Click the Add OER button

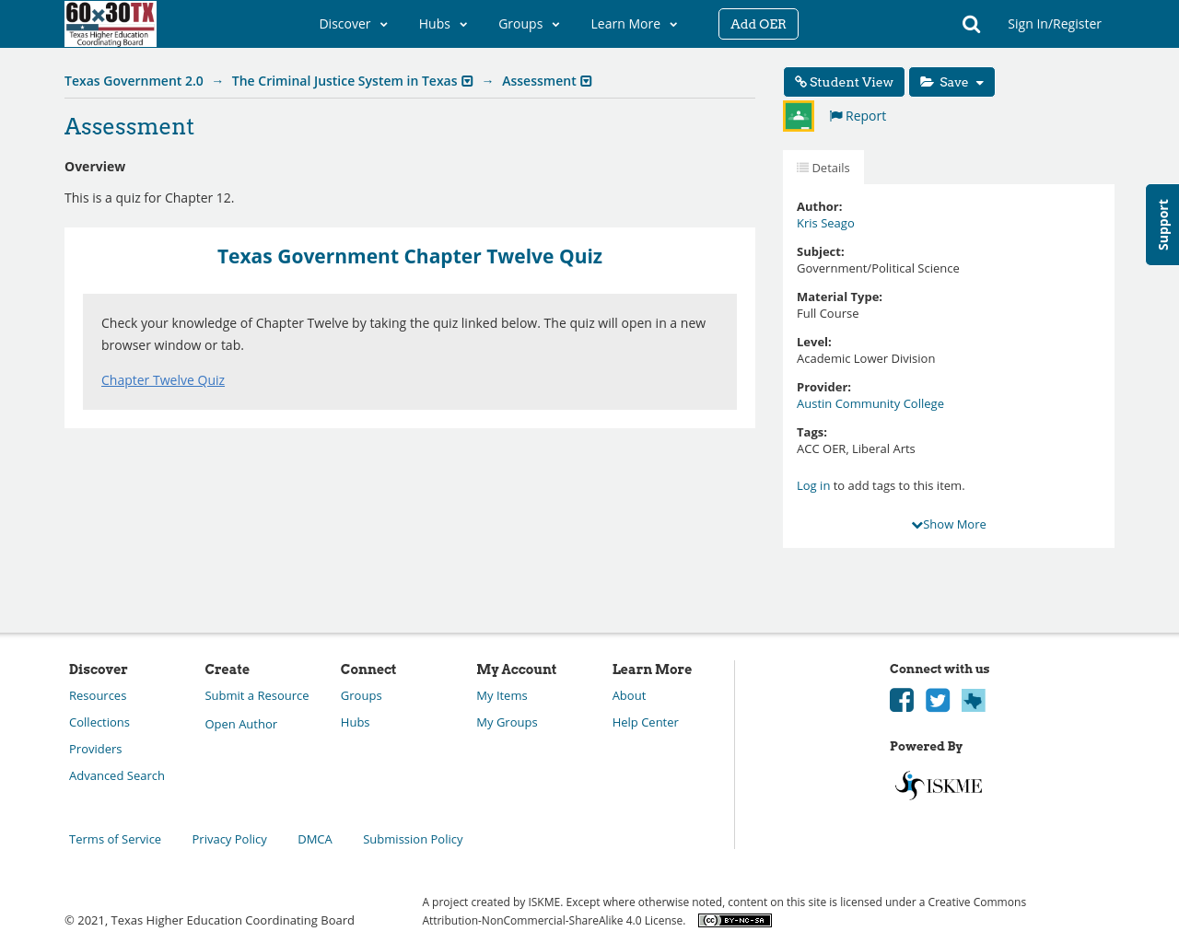point(758,22)
